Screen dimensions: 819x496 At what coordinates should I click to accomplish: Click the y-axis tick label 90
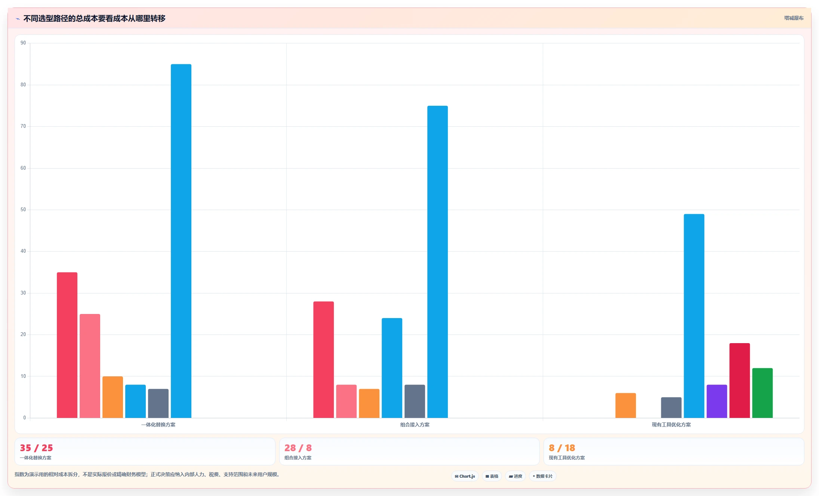(x=23, y=43)
